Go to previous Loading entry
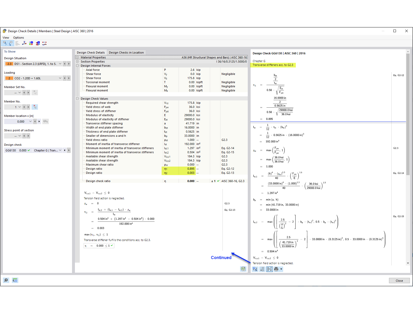This screenshot has width=413, height=309. tap(65, 78)
